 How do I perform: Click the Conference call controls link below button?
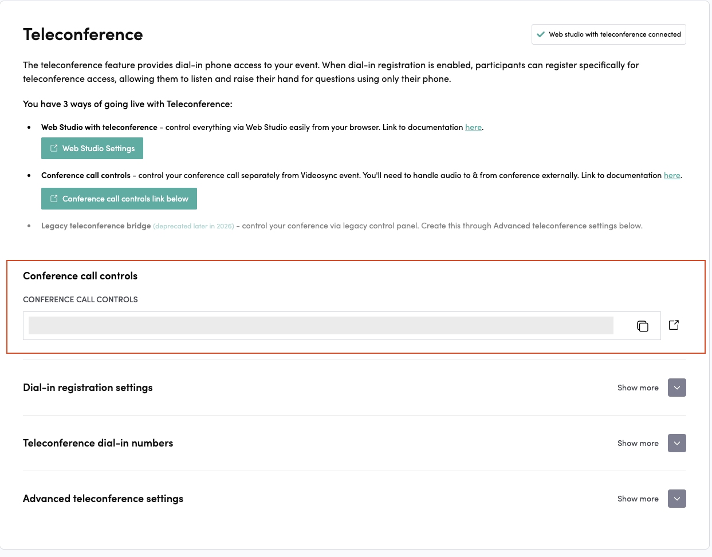click(119, 199)
